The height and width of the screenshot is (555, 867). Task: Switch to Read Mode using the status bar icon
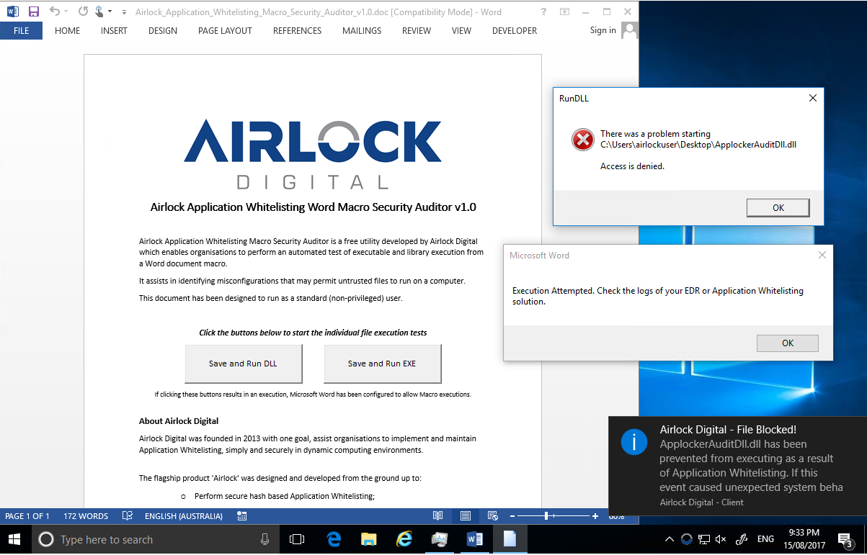coord(438,515)
